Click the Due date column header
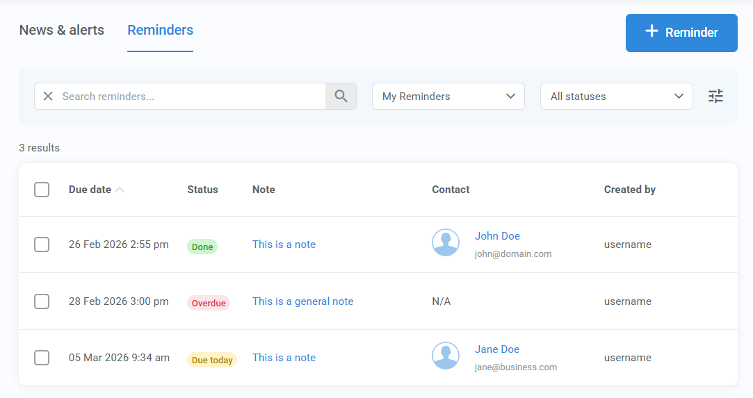The image size is (753, 398). (x=90, y=190)
